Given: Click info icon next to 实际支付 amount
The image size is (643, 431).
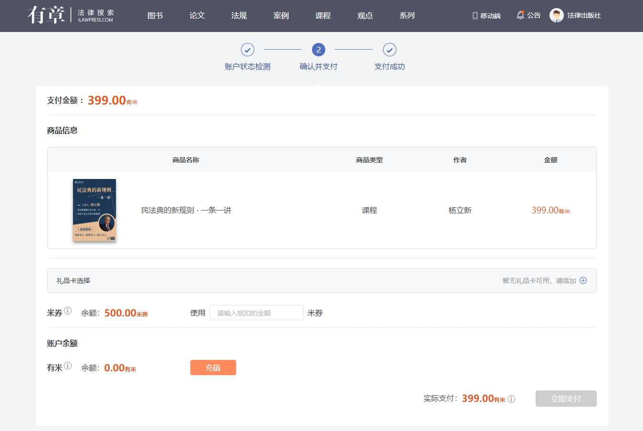Looking at the screenshot, I should pyautogui.click(x=511, y=399).
